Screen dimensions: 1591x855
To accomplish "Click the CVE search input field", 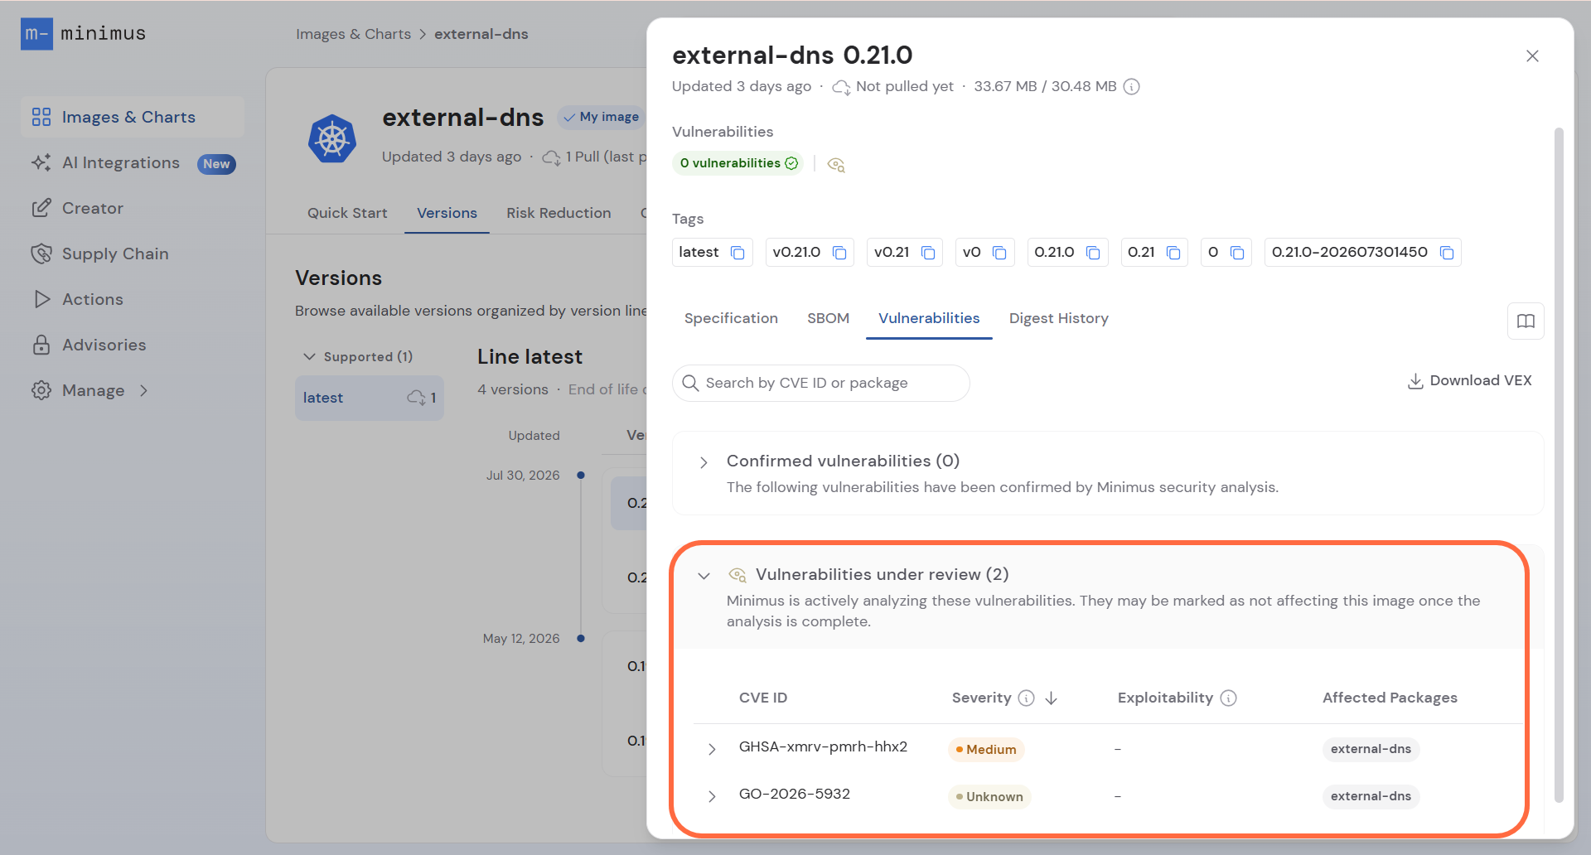I will (821, 383).
